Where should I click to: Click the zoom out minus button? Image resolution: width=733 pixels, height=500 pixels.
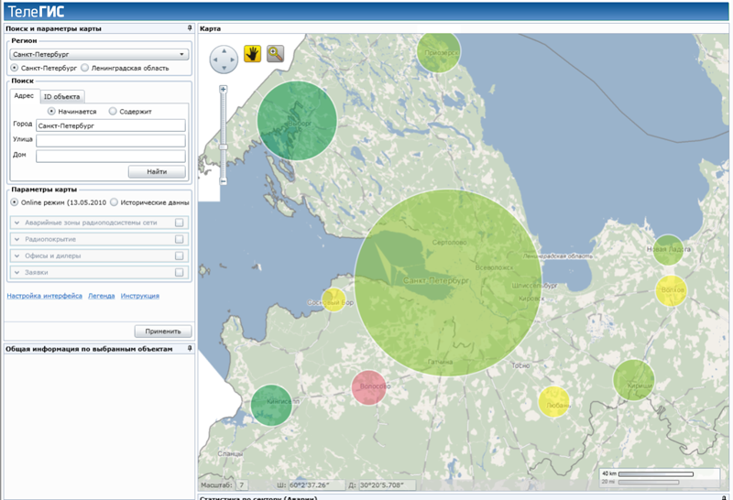(223, 182)
